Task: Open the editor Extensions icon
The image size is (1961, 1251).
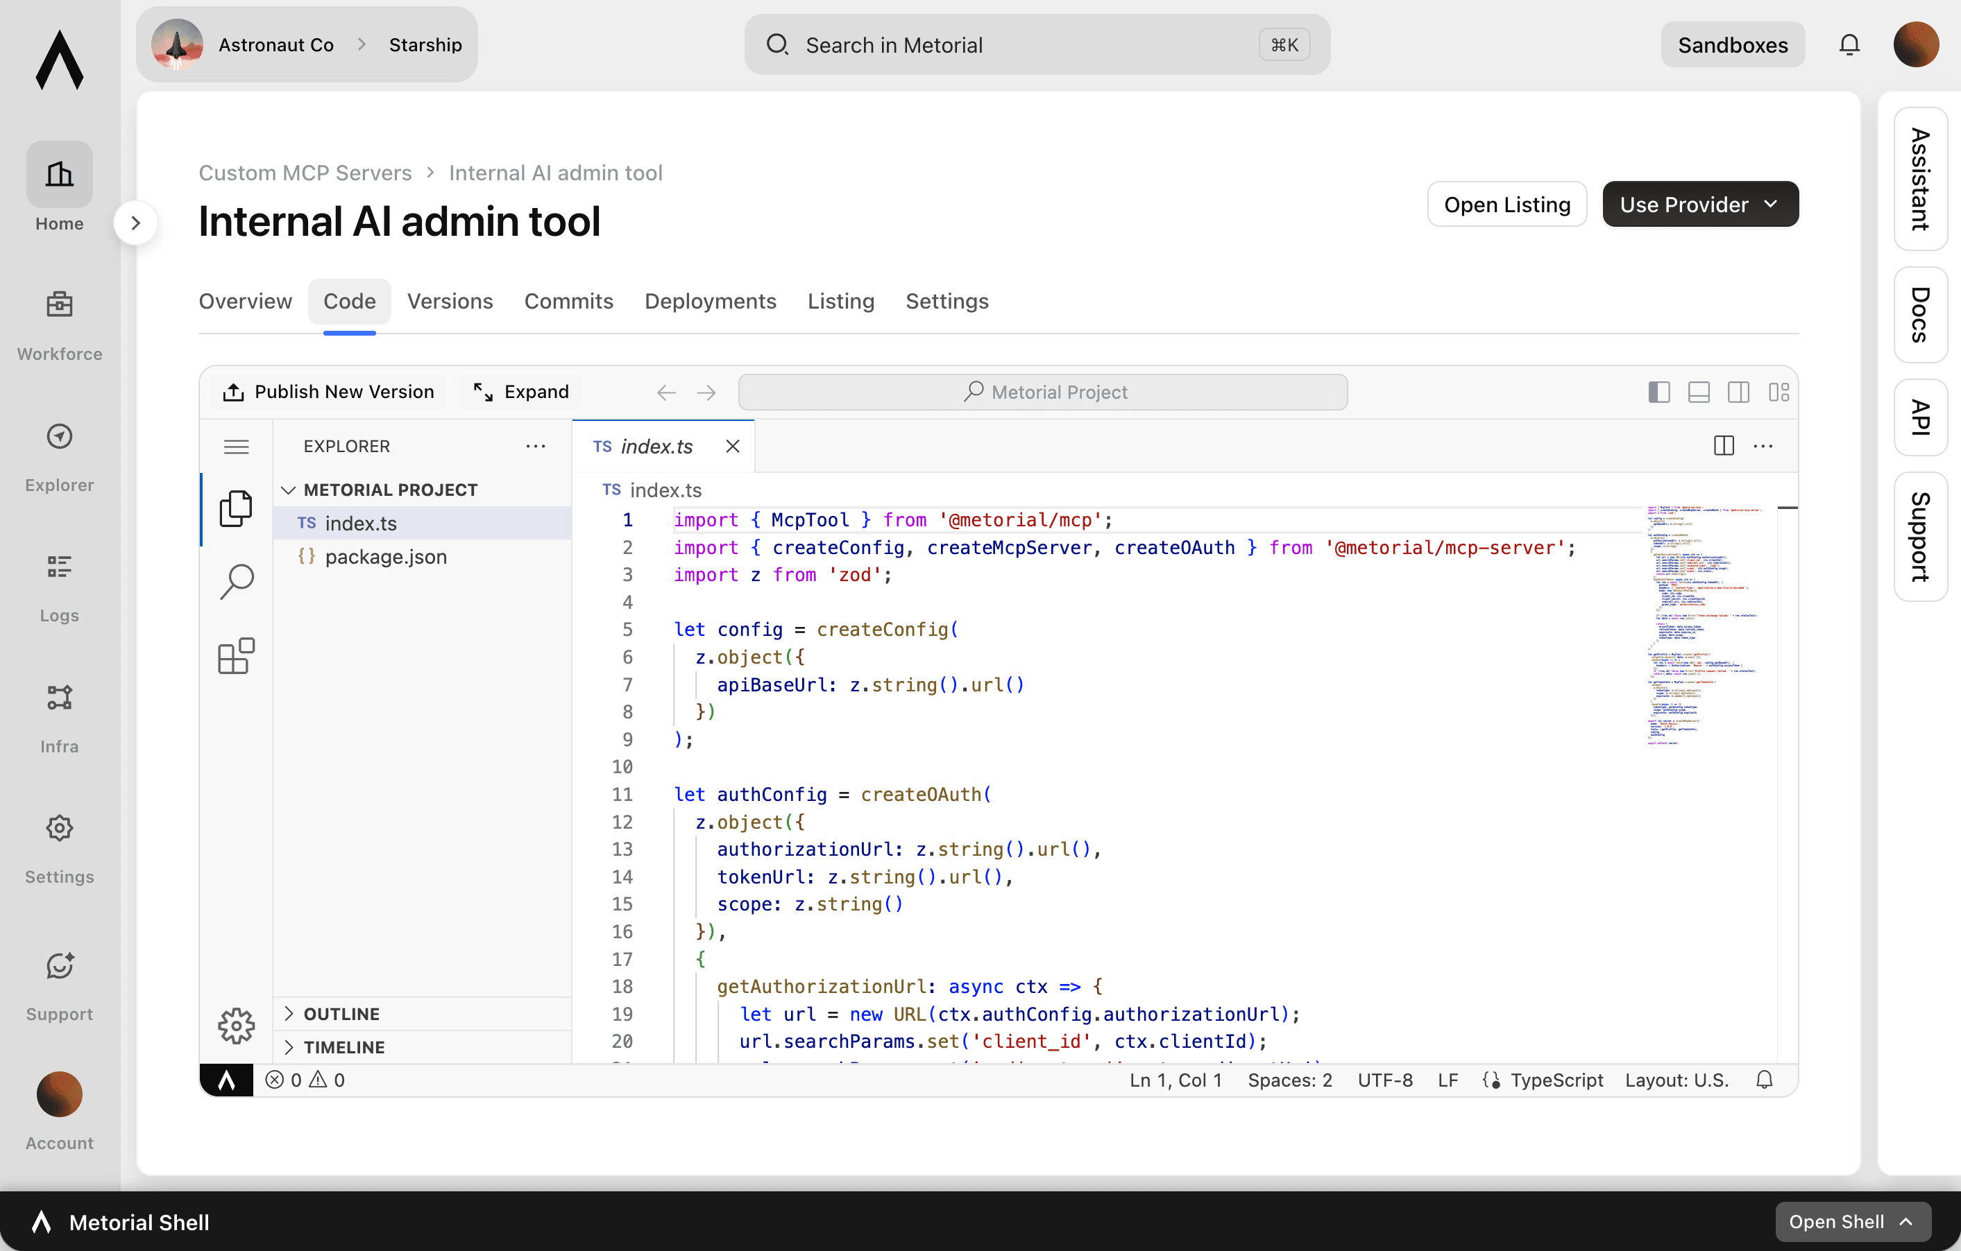Action: pyautogui.click(x=236, y=656)
